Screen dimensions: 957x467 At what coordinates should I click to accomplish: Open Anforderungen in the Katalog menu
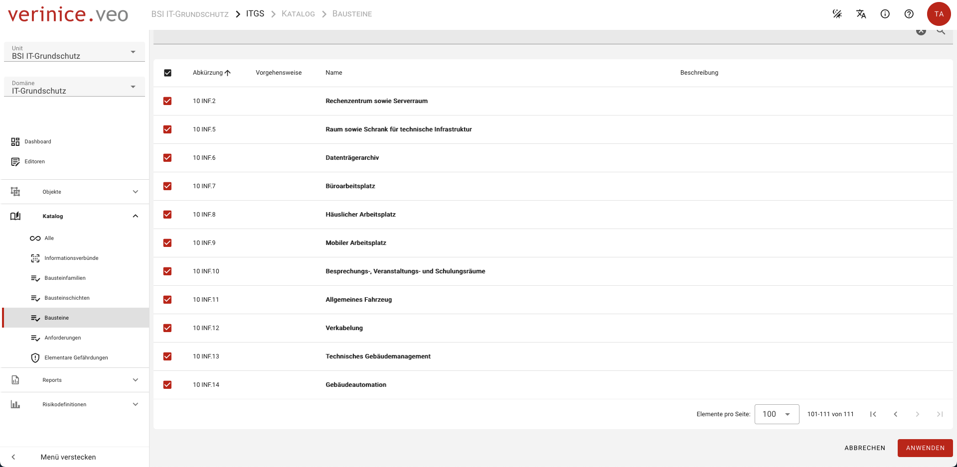click(x=63, y=338)
